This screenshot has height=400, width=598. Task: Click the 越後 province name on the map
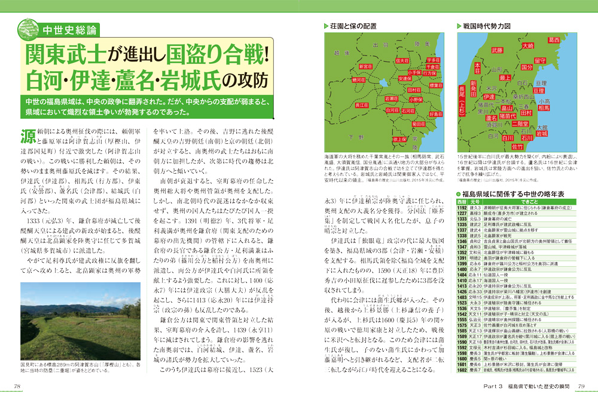click(341, 53)
